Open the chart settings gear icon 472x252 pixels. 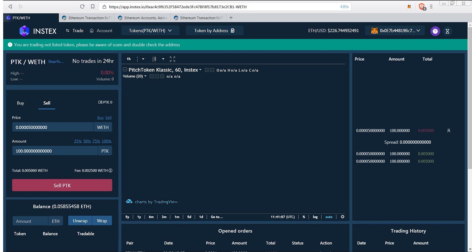click(x=342, y=217)
